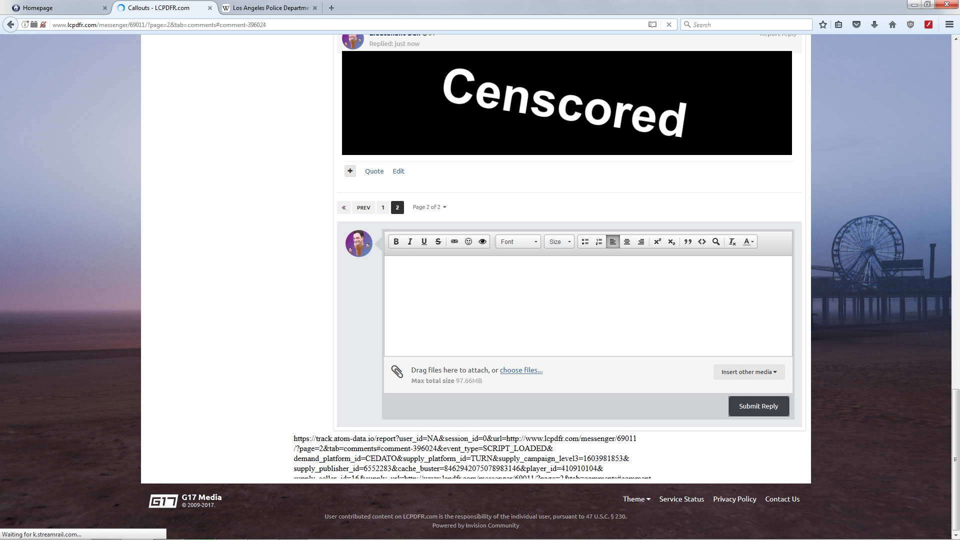Open the emoticon picker in the editor
The width and height of the screenshot is (960, 540).
point(468,241)
